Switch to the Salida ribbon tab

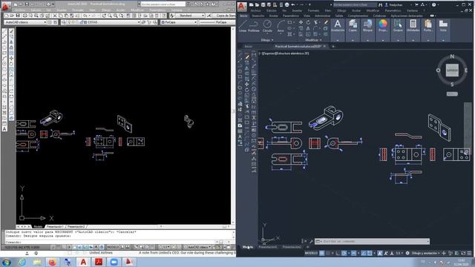coord(339,16)
